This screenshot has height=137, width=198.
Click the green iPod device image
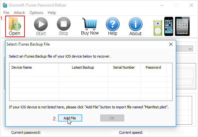158,27
